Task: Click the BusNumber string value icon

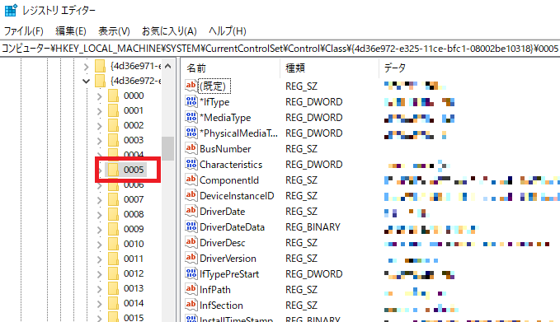Action: pos(191,148)
